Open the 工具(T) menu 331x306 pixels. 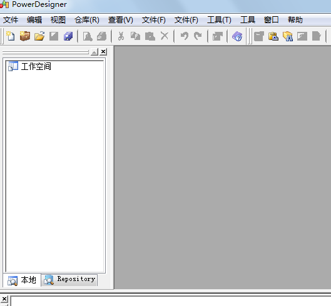coord(219,20)
